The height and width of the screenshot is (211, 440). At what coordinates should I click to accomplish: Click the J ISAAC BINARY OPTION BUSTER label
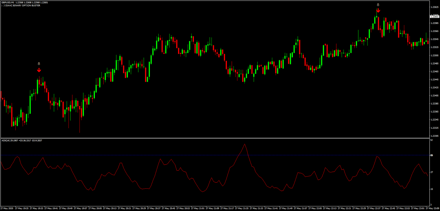[x=22, y=6]
